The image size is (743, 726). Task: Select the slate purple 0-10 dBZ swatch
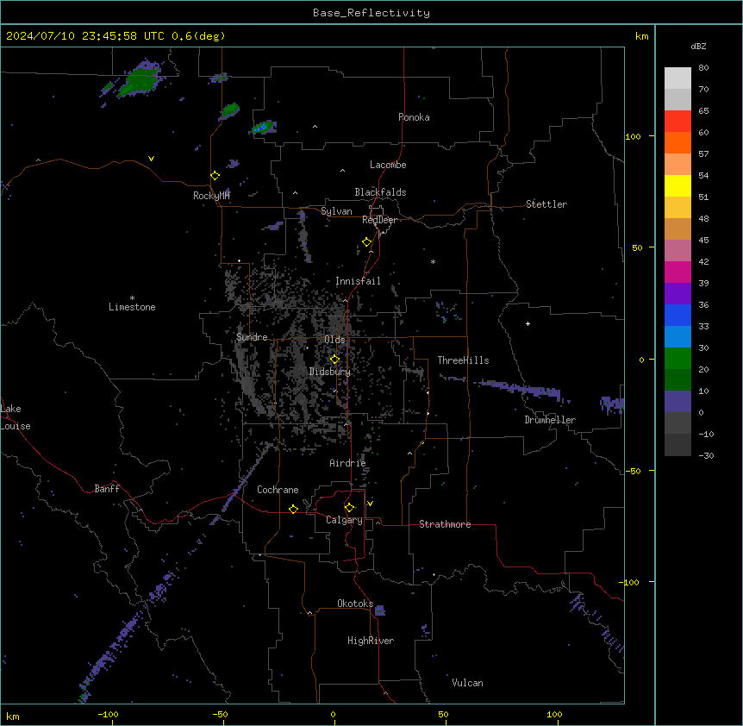pyautogui.click(x=677, y=402)
